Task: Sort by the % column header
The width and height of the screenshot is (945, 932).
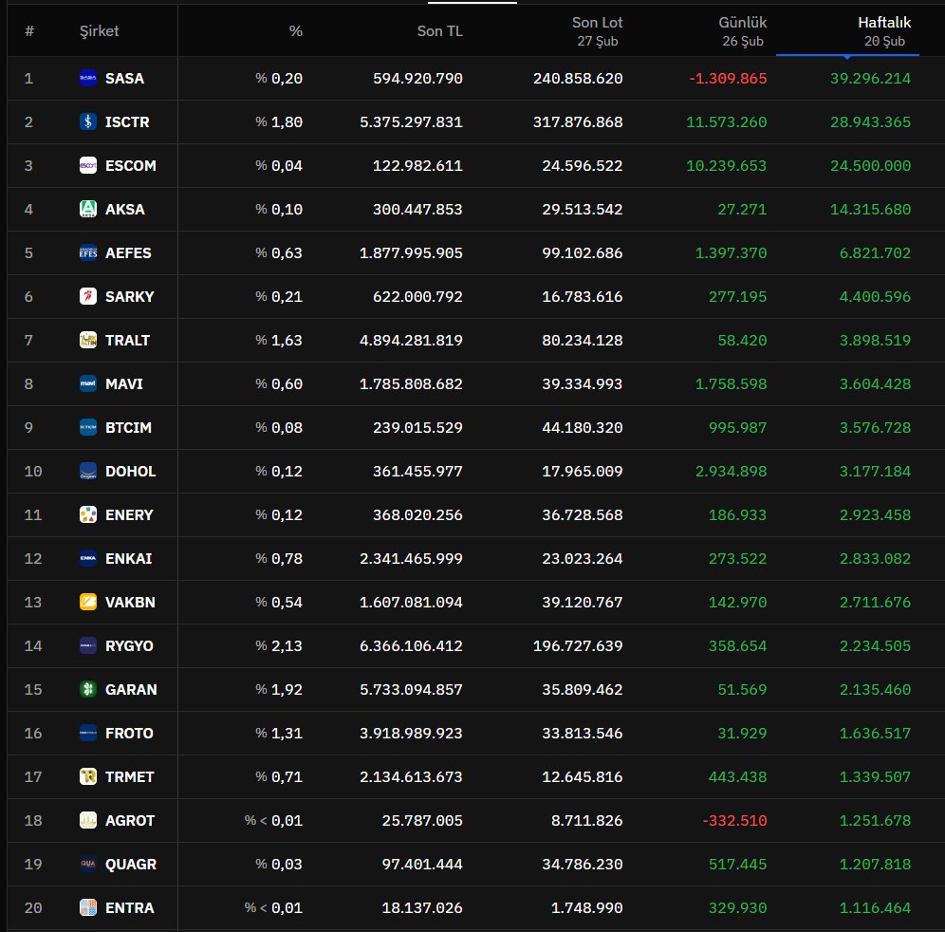Action: pyautogui.click(x=296, y=31)
